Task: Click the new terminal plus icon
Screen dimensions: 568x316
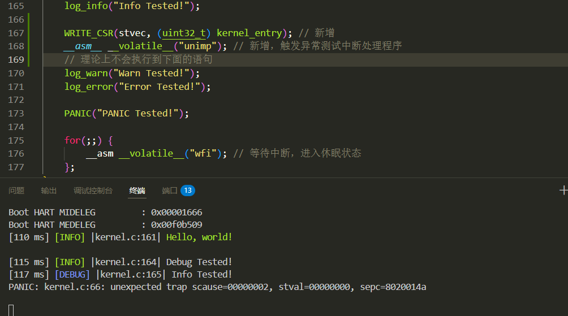Action: coord(563,191)
